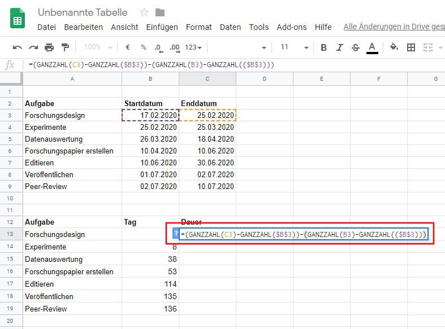This screenshot has width=445, height=329.
Task: Open the borders icon
Action: pos(411,47)
